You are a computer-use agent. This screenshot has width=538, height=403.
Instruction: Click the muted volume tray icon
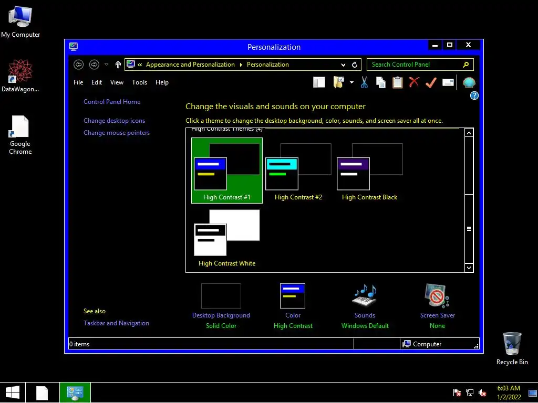(482, 393)
